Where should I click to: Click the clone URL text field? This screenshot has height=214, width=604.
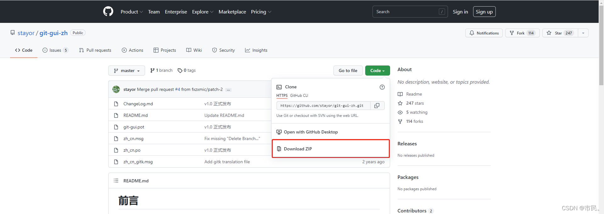323,106
